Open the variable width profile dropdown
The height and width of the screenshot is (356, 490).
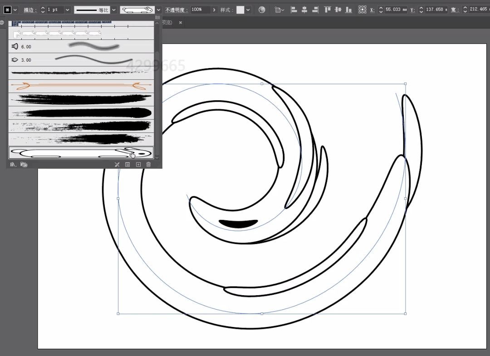[x=113, y=10]
